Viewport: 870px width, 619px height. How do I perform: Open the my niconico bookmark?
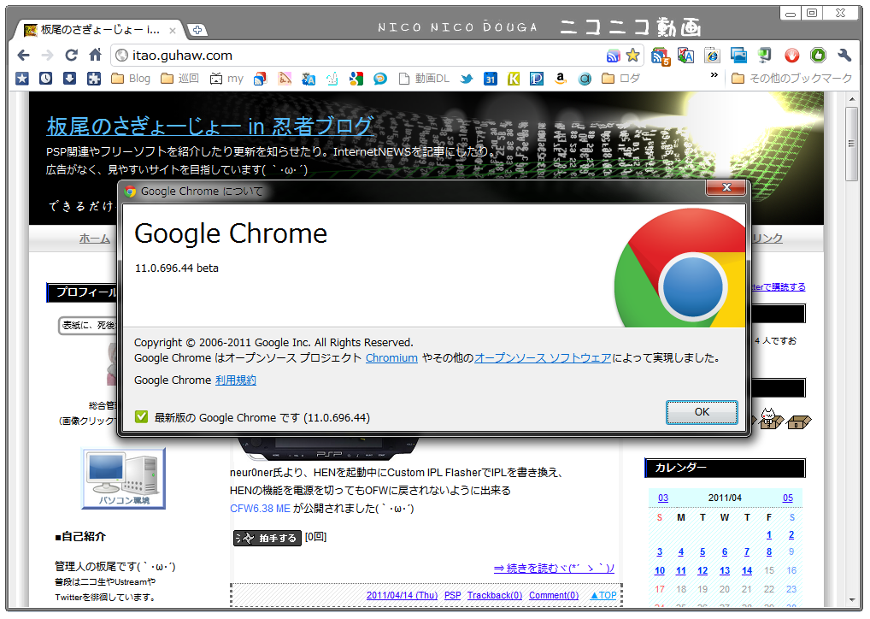tap(227, 79)
